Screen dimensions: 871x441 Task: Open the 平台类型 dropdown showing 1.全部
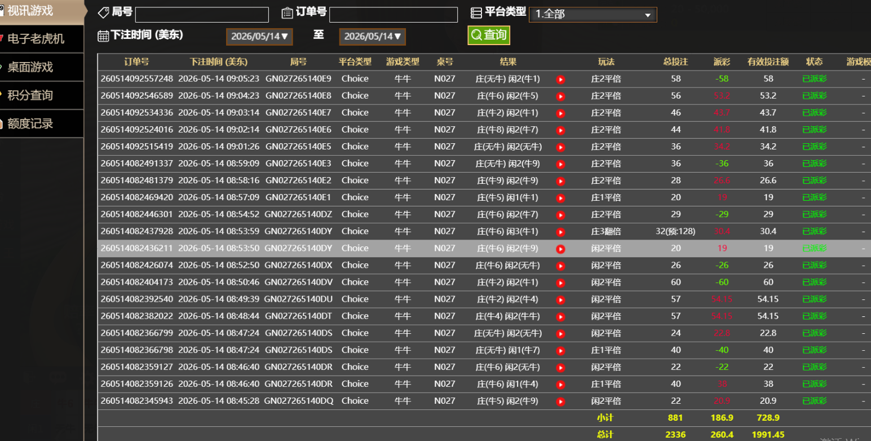tap(593, 15)
